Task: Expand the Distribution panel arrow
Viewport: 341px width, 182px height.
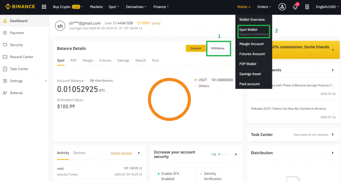Action: 333,153
